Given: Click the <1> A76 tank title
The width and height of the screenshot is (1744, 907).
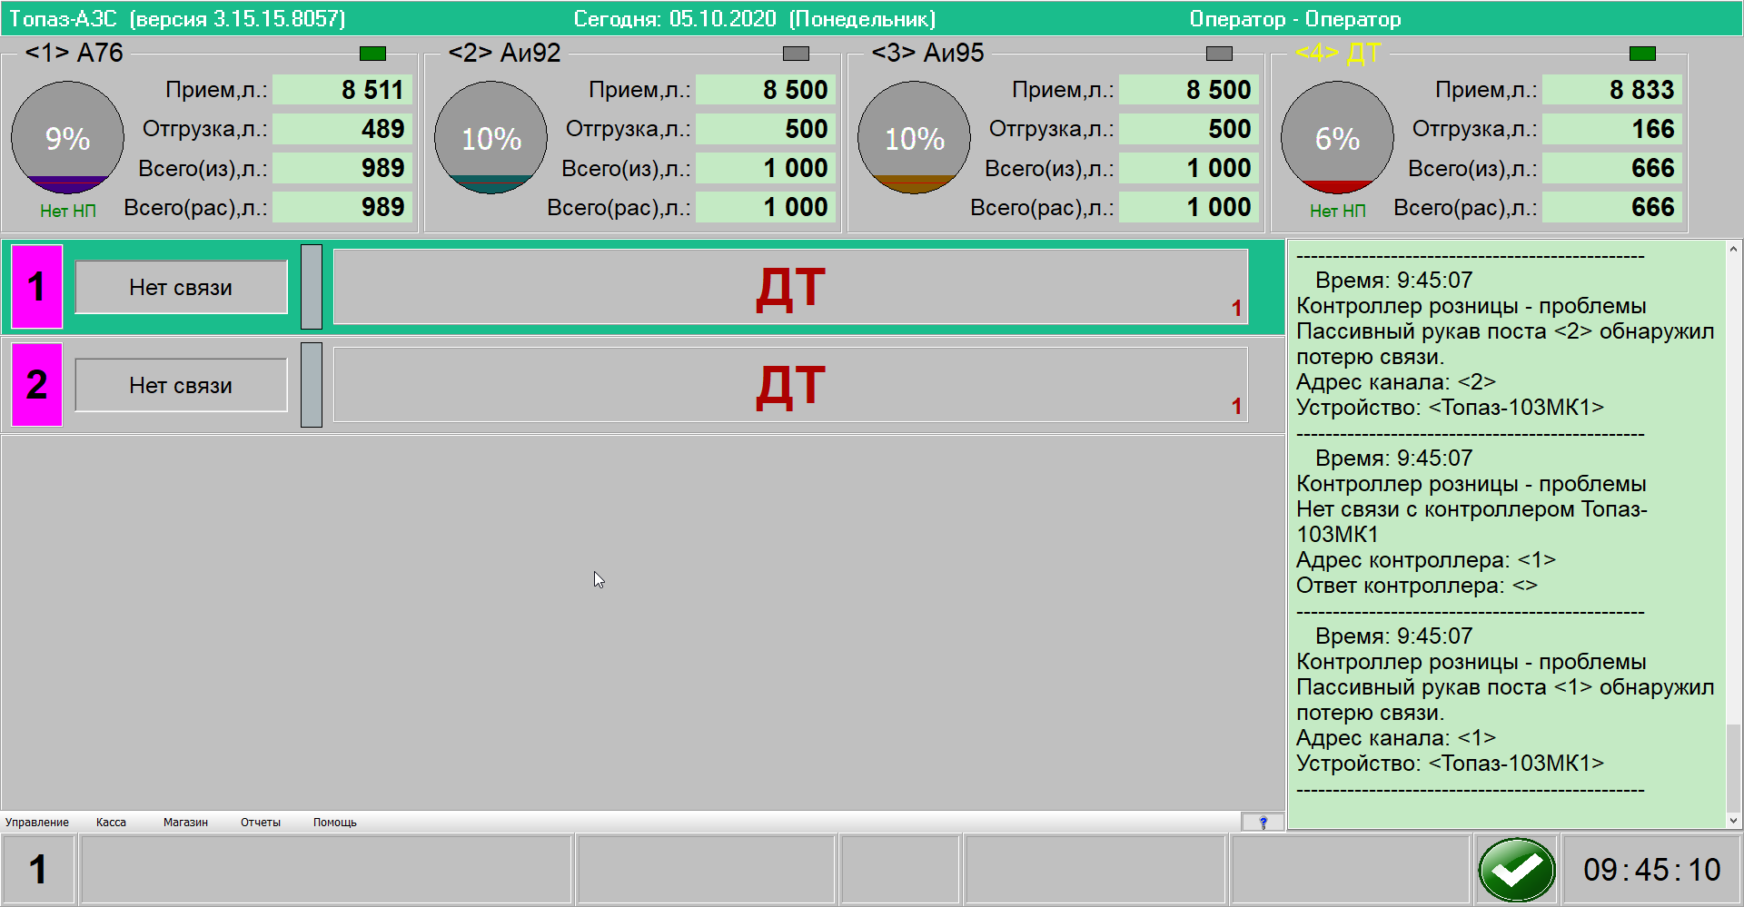Looking at the screenshot, I should (x=74, y=53).
